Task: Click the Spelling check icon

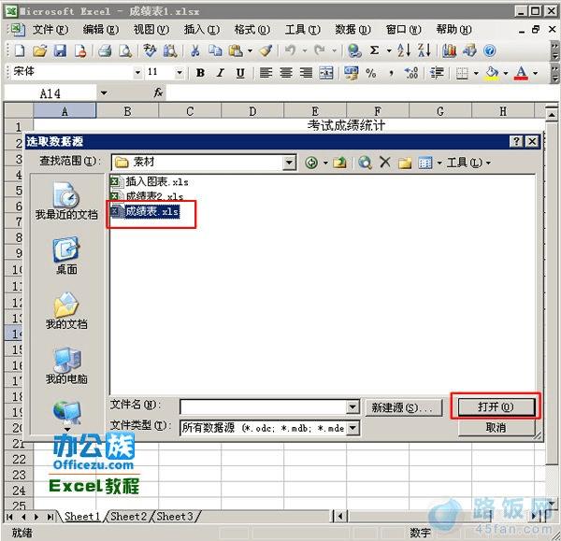Action: [150, 50]
